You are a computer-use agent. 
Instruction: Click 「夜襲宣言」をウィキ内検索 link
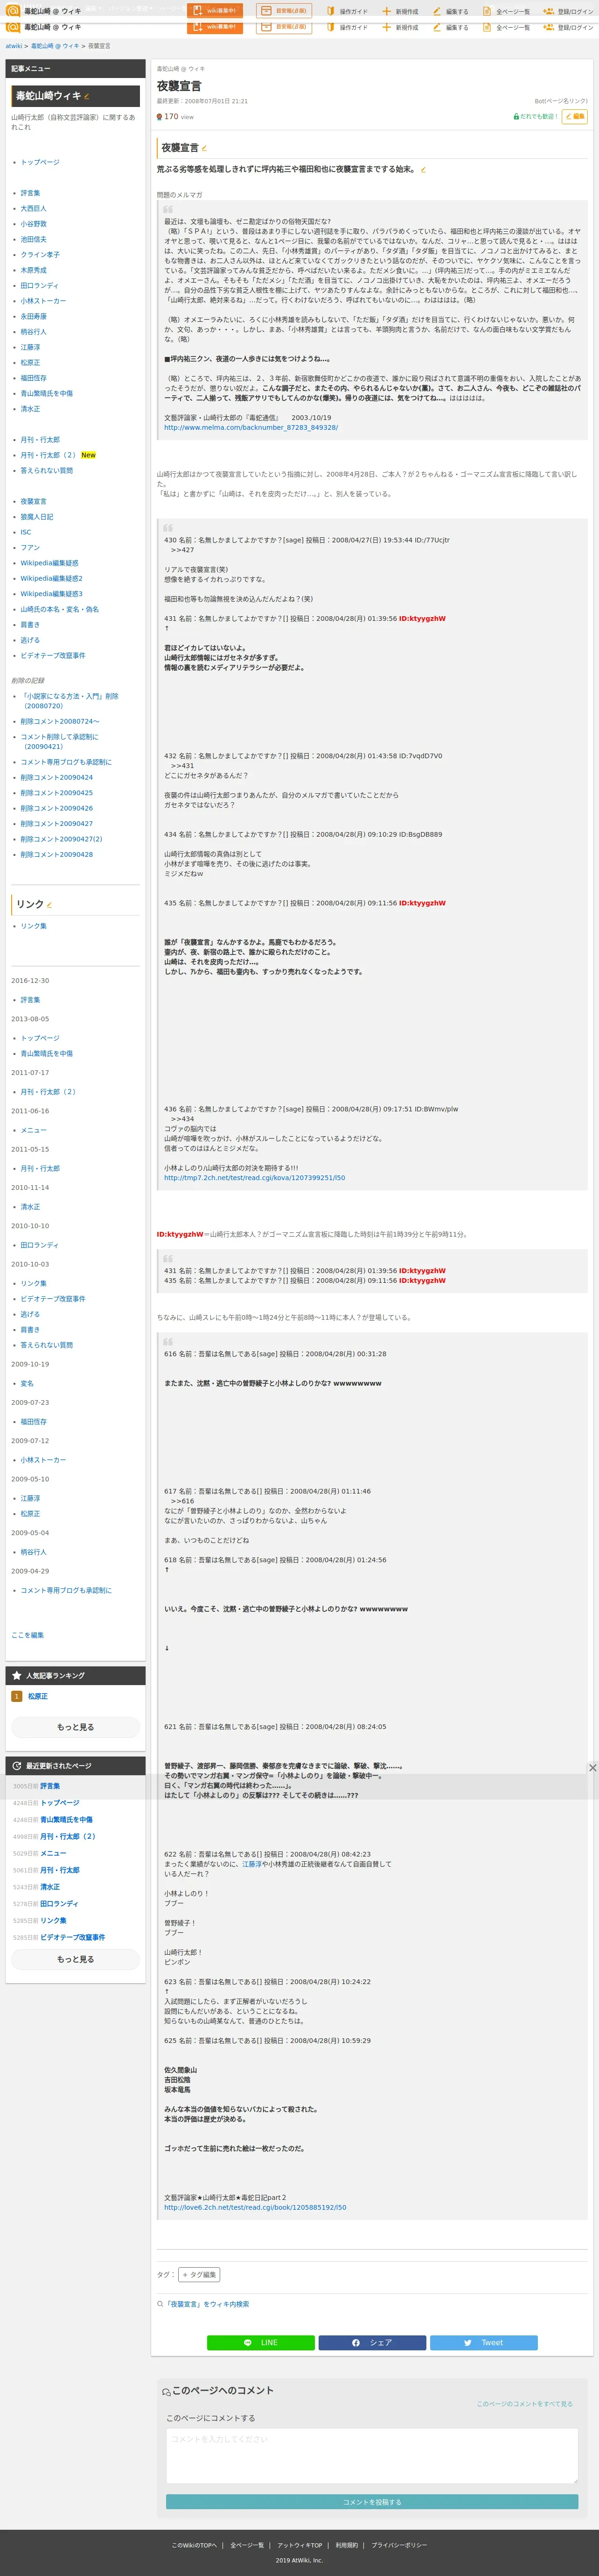tap(207, 2304)
